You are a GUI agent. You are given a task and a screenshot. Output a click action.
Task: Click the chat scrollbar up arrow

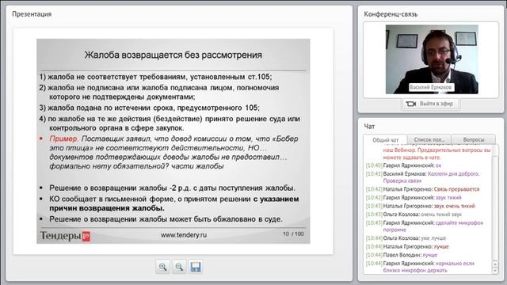click(495, 264)
